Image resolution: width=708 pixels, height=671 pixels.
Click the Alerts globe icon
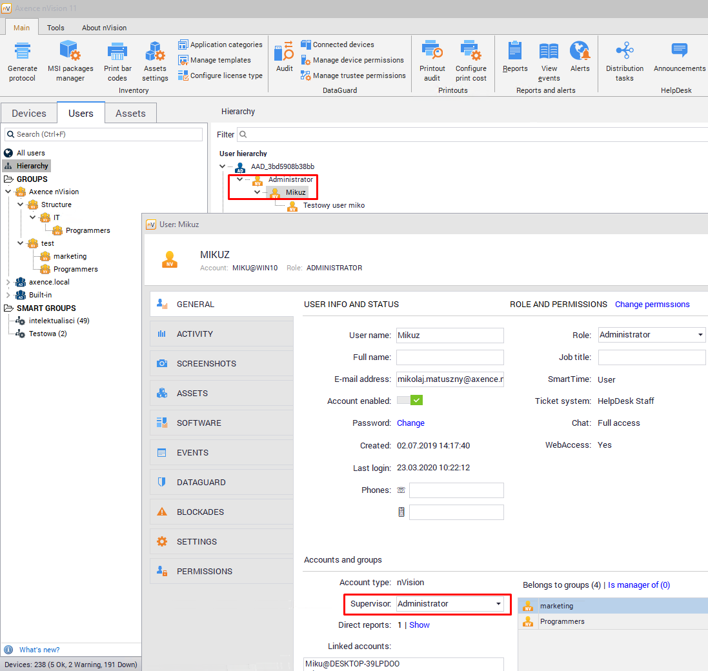coord(580,52)
